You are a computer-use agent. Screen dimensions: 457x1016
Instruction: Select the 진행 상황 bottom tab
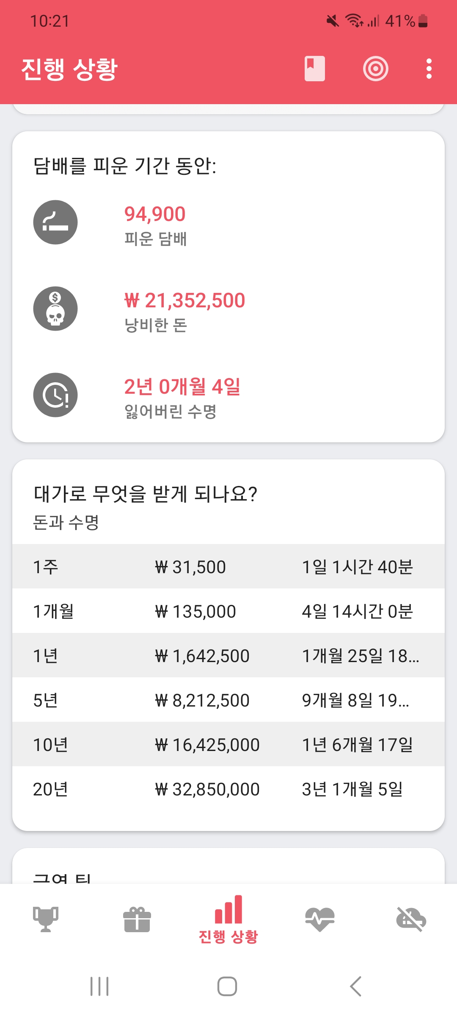[x=228, y=920]
